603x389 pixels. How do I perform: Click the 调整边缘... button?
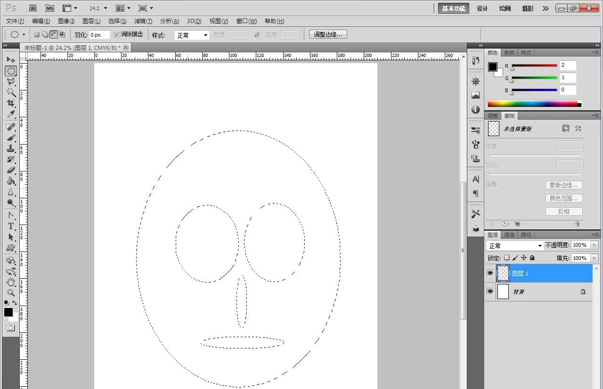click(x=328, y=34)
